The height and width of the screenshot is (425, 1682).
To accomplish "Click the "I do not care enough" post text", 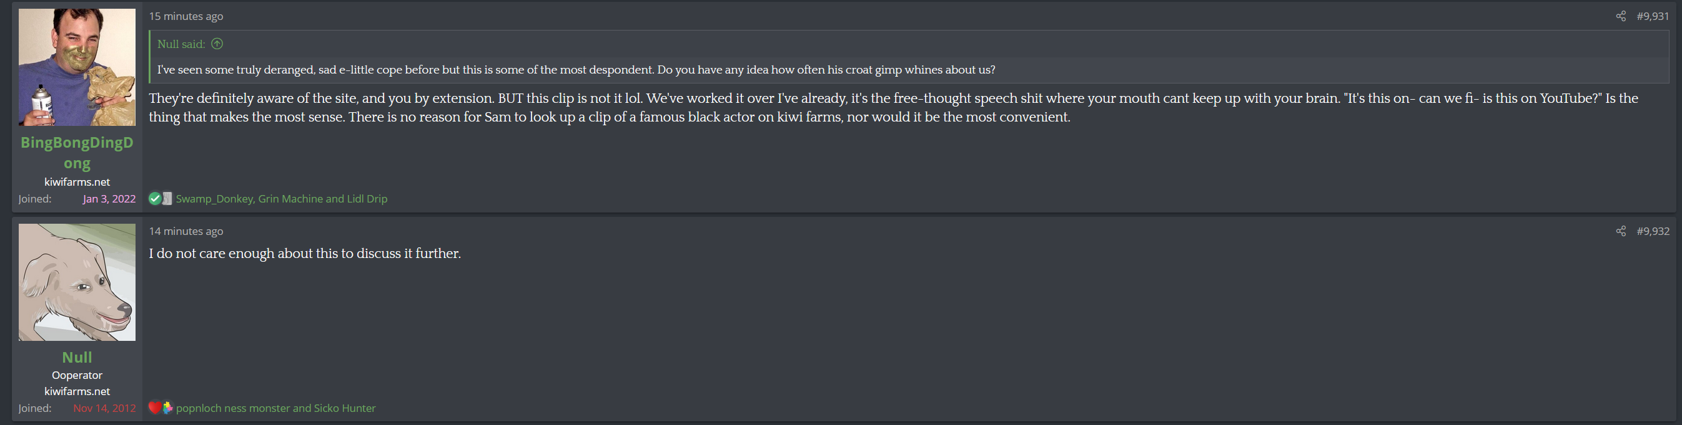I will (305, 254).
